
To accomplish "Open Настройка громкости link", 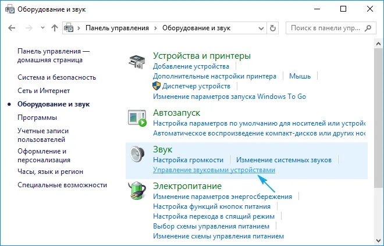I will point(188,160).
